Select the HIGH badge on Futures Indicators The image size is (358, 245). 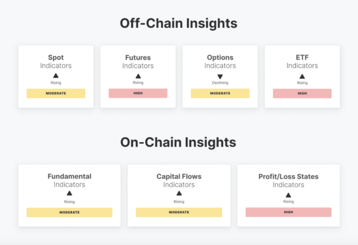(138, 93)
